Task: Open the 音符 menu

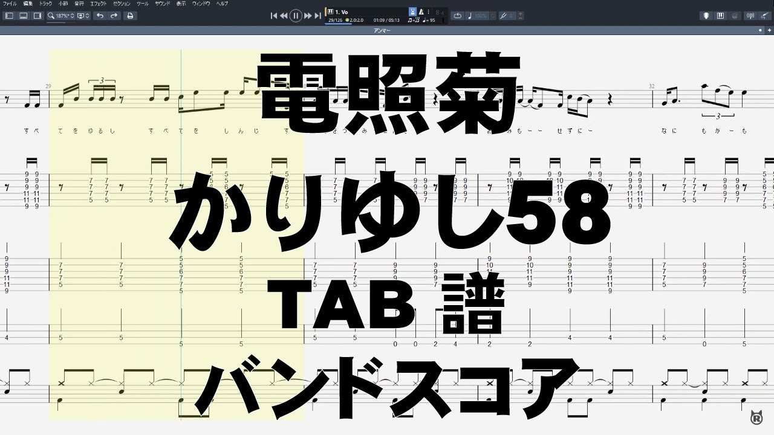Action: pos(79,4)
